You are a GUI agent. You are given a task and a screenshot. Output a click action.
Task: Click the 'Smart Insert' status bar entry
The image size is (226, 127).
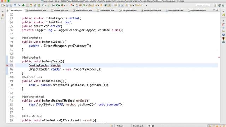pos(138,126)
